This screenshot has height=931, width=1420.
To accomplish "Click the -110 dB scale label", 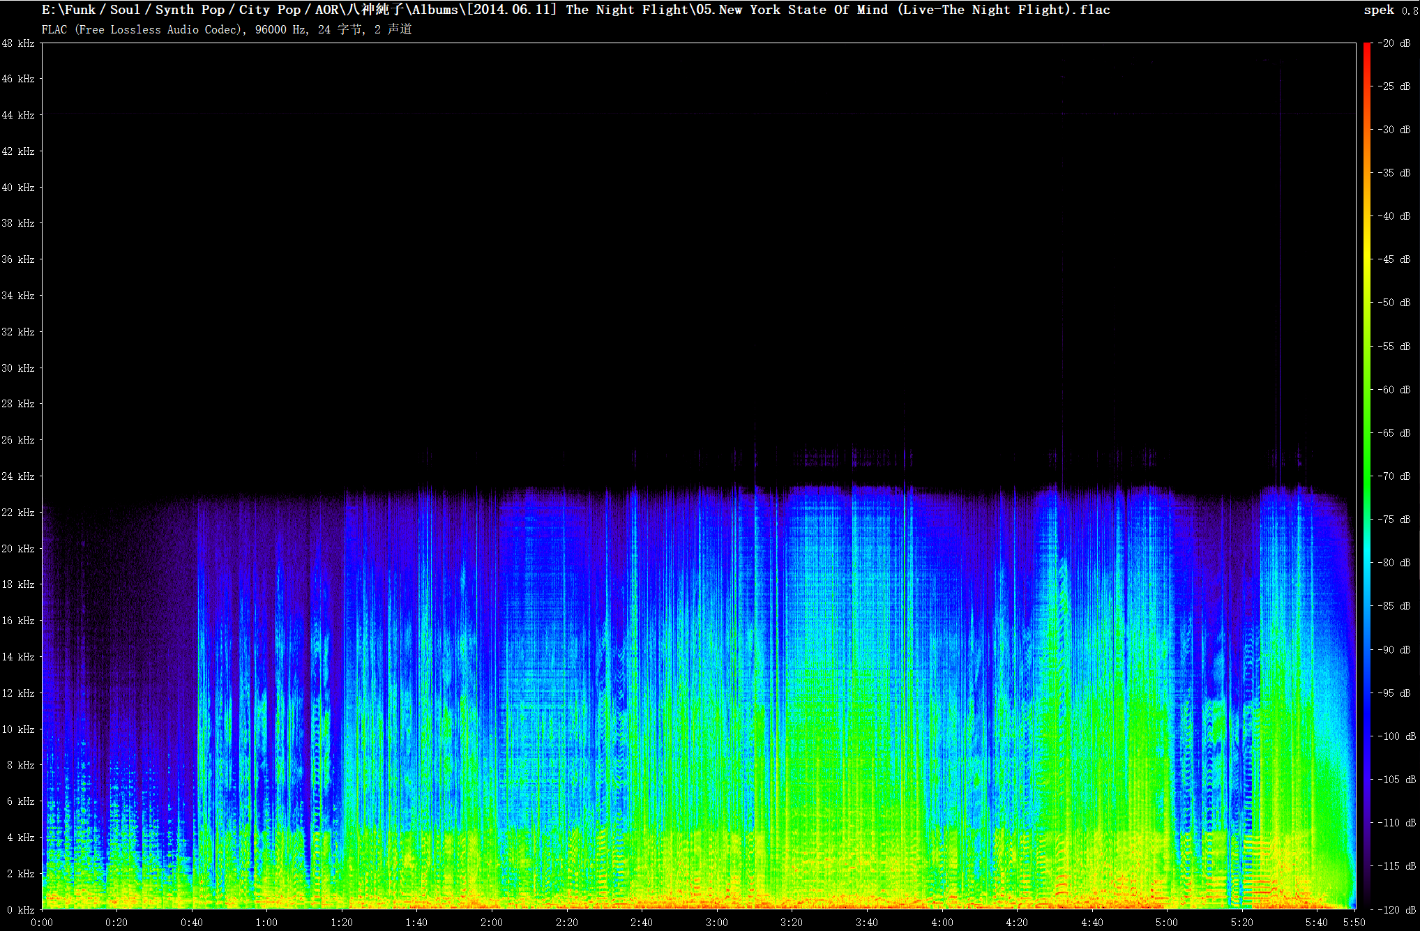I will click(x=1397, y=823).
